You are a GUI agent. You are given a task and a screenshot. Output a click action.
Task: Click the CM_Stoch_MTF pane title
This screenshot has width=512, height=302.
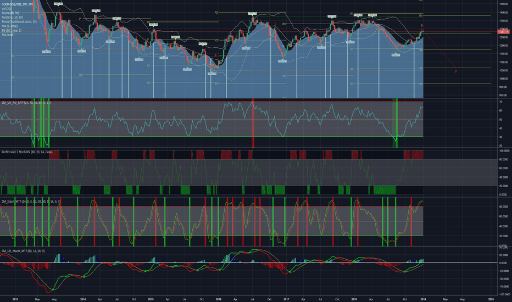point(31,202)
